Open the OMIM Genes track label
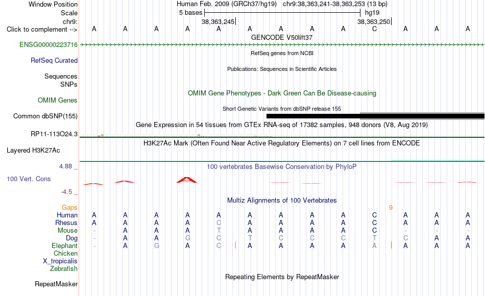 coord(58,100)
